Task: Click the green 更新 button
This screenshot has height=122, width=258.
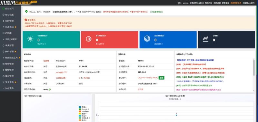Action: (162, 78)
